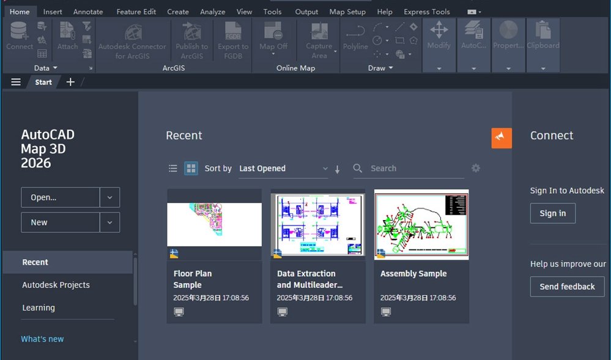Click the new tab plus button
611x360 pixels.
(x=70, y=82)
